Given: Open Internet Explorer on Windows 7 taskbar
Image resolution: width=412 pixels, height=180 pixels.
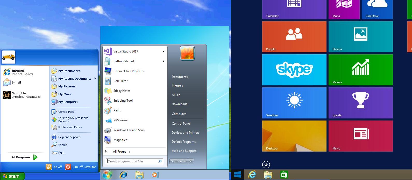Looking at the screenshot, I should coord(123,175).
